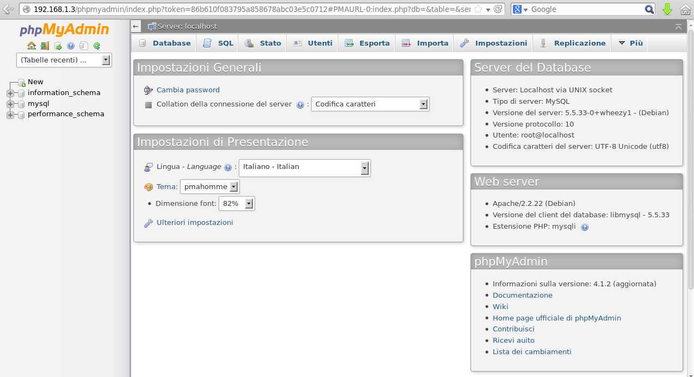Click the Tema link
The image size is (694, 377).
[x=167, y=187]
